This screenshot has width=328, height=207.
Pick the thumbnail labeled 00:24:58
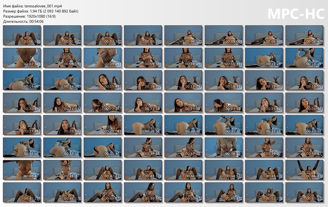(x=224, y=103)
